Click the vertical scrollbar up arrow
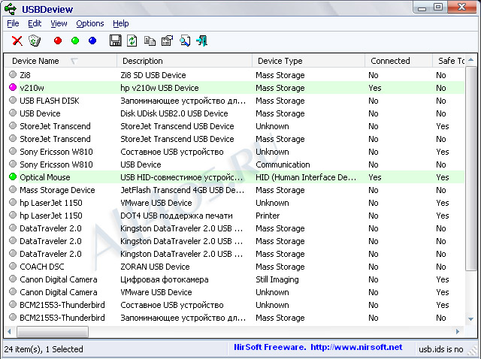This screenshot has width=481, height=359. (x=471, y=60)
